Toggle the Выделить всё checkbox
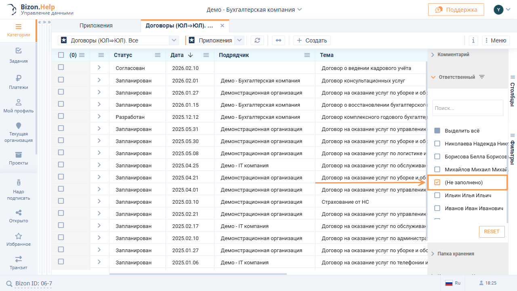The width and height of the screenshot is (517, 291). click(437, 131)
